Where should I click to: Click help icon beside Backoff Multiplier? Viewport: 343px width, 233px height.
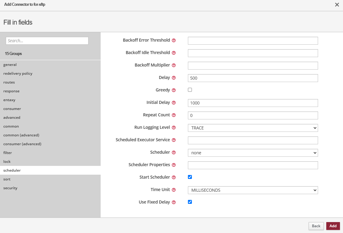[x=174, y=65]
